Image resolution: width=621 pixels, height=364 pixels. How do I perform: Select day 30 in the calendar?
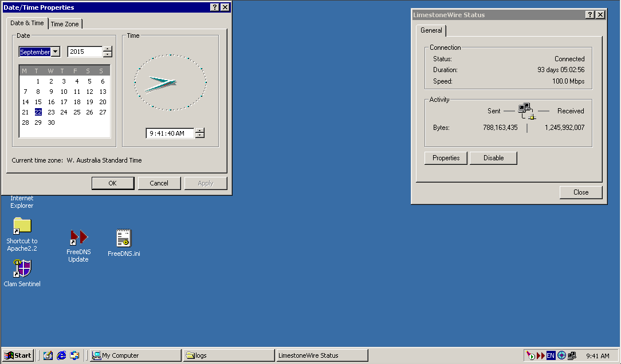[x=51, y=122]
